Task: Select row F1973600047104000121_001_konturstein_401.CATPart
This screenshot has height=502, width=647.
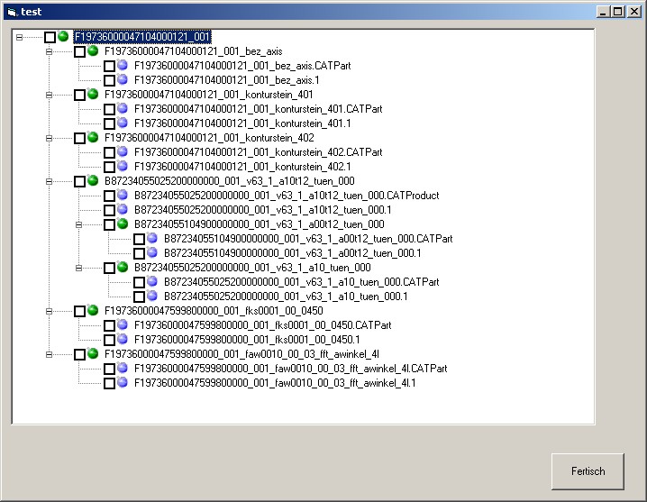Action: click(x=259, y=109)
